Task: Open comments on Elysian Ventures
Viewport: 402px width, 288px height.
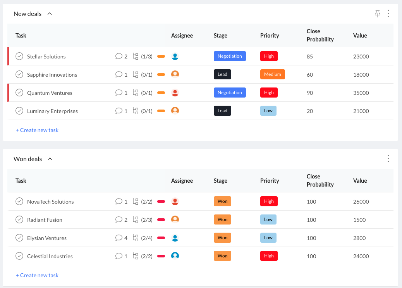Action: click(x=119, y=238)
